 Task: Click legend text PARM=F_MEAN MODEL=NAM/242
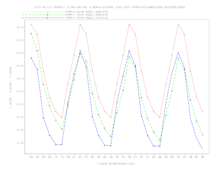(x=87, y=15)
